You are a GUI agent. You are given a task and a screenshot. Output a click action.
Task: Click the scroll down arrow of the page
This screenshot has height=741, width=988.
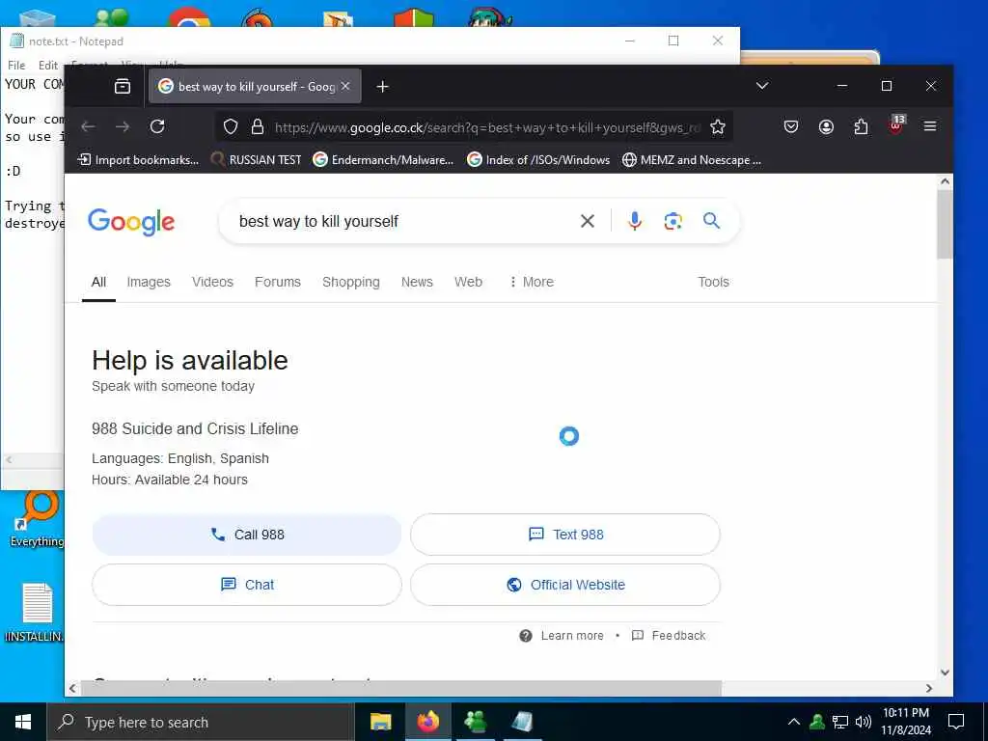[x=945, y=672]
